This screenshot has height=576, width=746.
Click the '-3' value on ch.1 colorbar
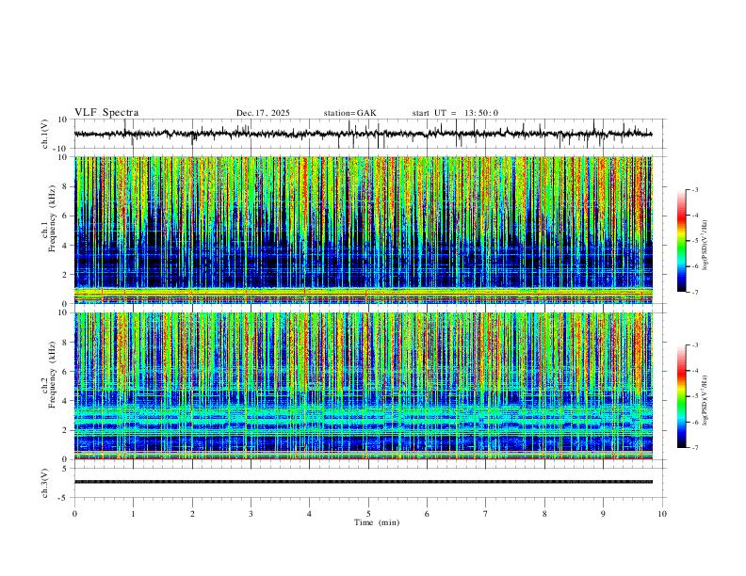point(694,189)
